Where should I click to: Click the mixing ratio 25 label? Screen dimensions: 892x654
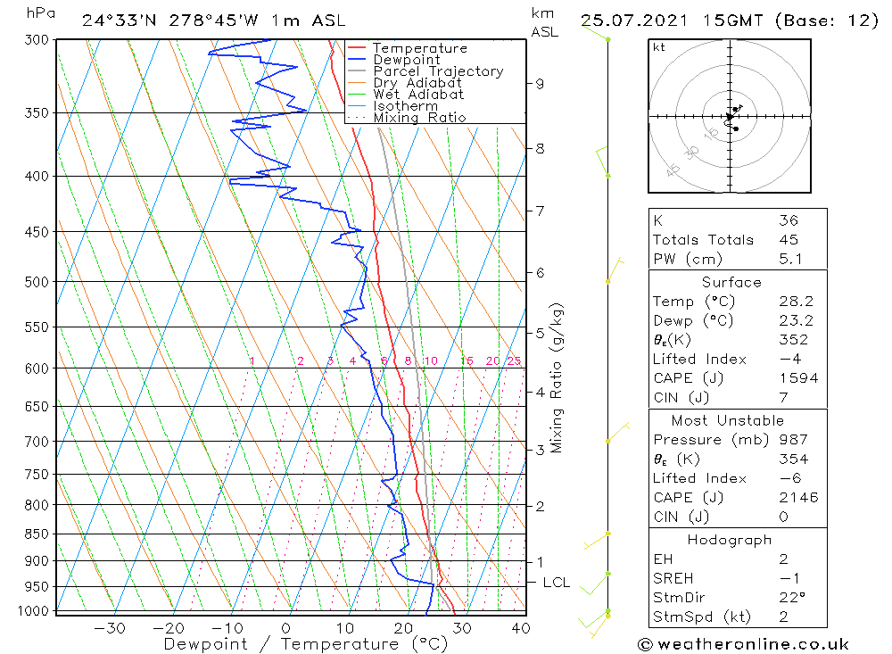point(515,360)
